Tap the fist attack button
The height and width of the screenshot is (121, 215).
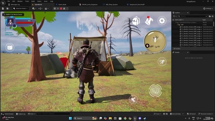(155, 91)
